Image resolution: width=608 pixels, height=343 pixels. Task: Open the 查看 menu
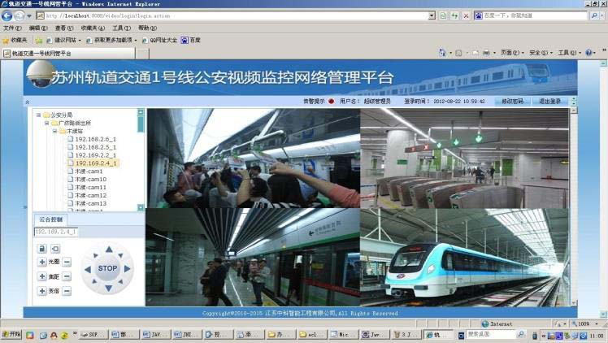pos(64,28)
